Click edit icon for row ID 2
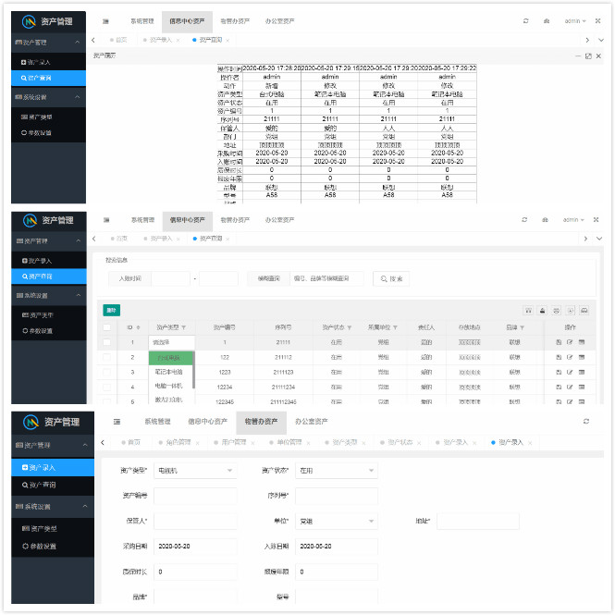This screenshot has width=615, height=615. (x=570, y=357)
